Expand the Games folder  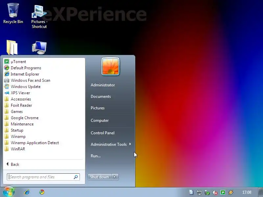pos(44,112)
